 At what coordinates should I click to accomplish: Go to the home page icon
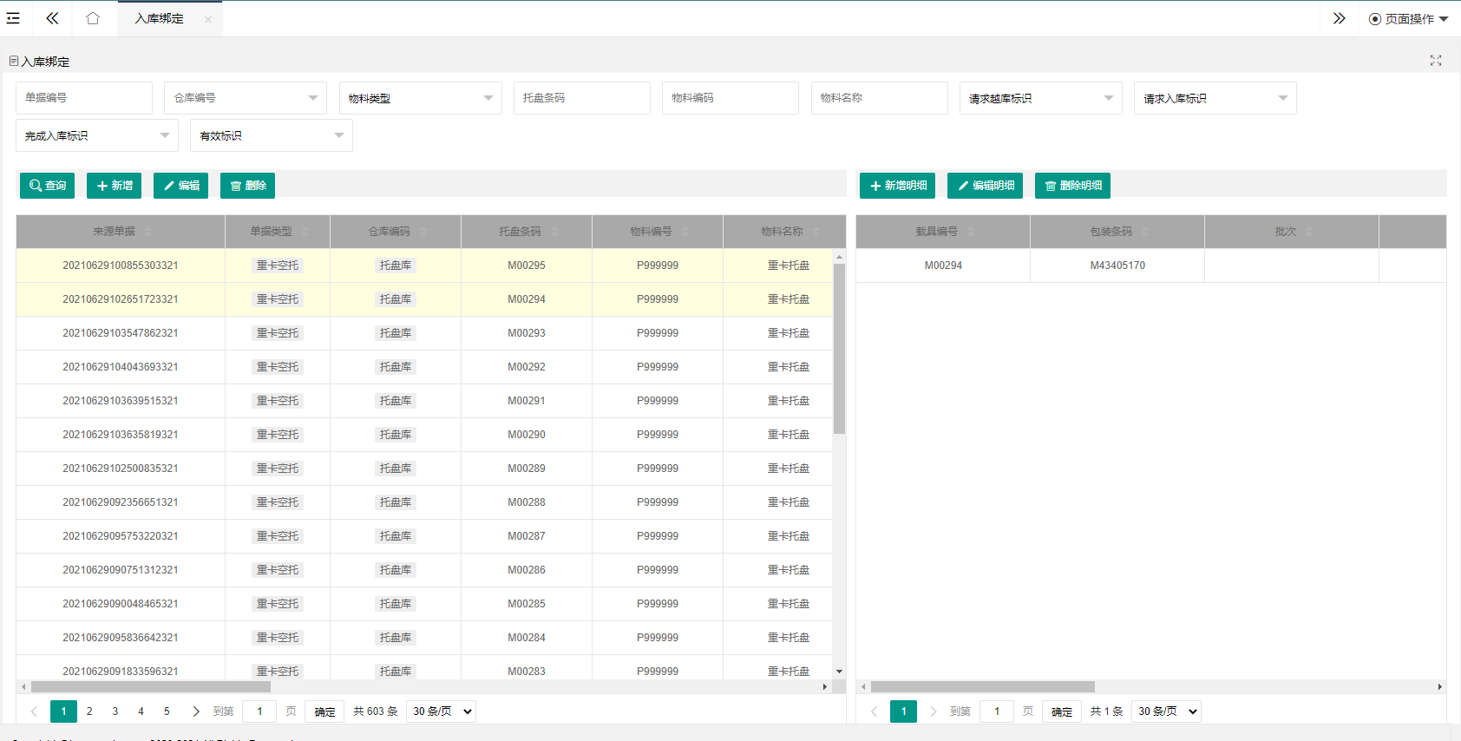tap(93, 18)
